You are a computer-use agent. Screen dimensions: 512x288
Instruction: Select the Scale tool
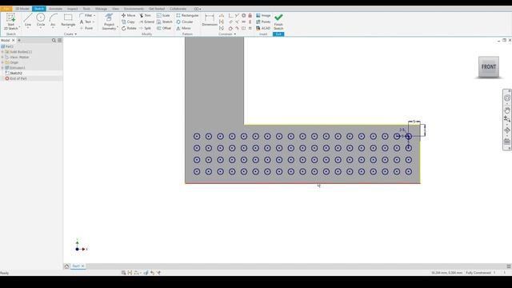tap(163, 15)
